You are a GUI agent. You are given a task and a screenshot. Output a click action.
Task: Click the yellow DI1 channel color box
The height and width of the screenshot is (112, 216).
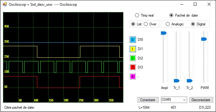coord(133,49)
